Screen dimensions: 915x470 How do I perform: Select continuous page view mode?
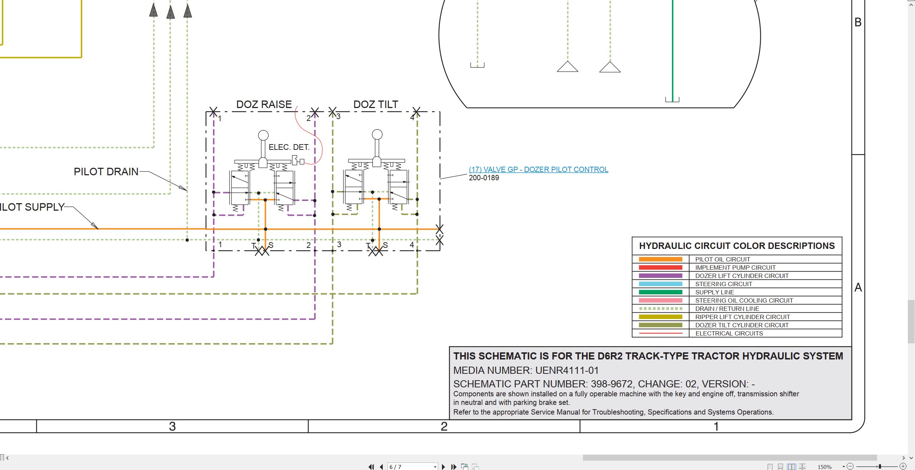[780, 467]
